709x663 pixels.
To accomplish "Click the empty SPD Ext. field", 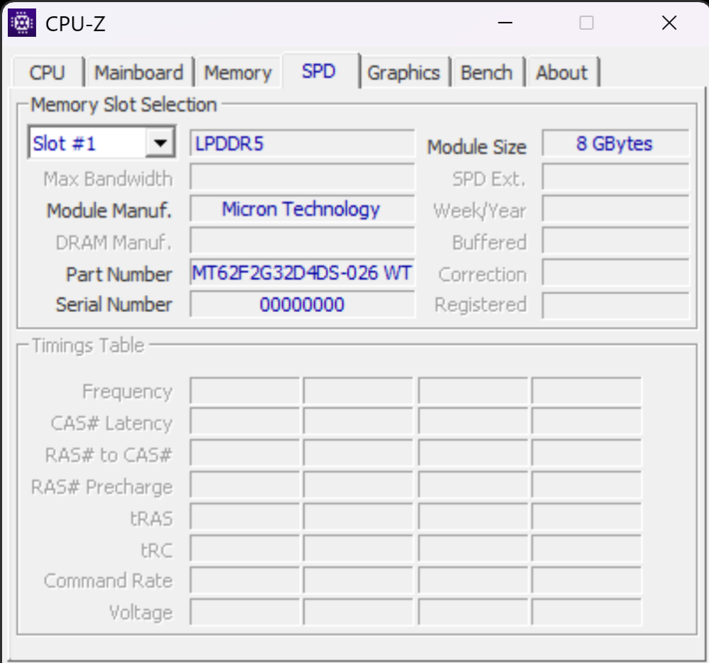I will [615, 177].
